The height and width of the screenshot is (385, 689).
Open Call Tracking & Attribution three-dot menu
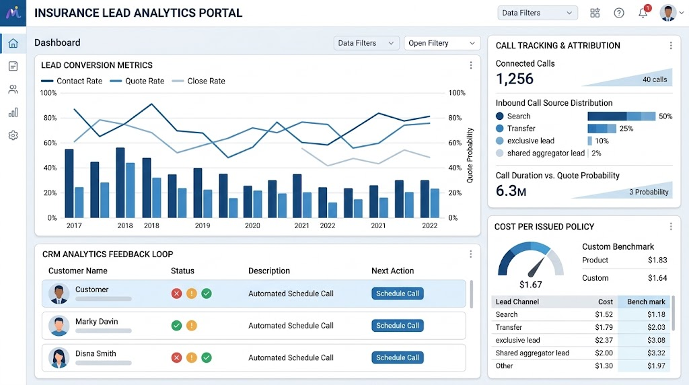coord(671,45)
